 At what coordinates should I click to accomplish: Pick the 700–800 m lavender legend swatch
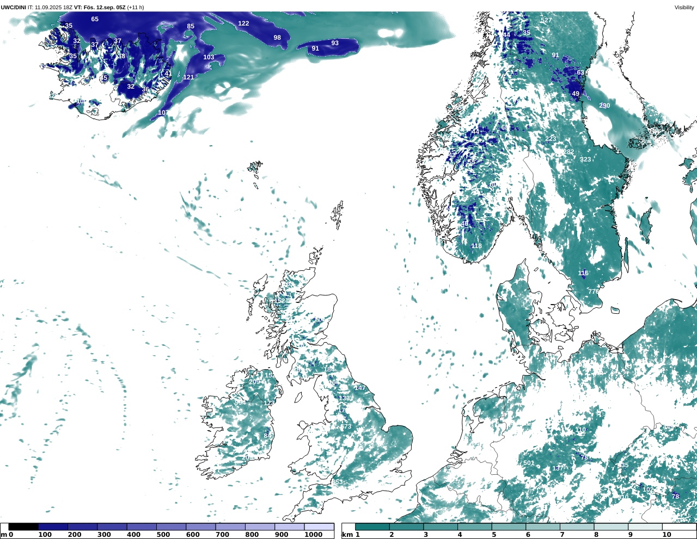point(230,526)
